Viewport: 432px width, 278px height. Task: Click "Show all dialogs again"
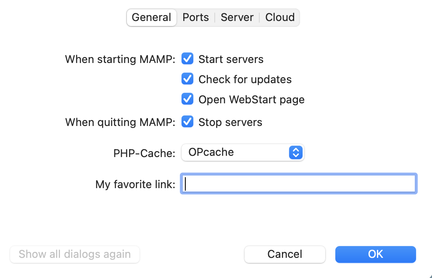pyautogui.click(x=74, y=254)
